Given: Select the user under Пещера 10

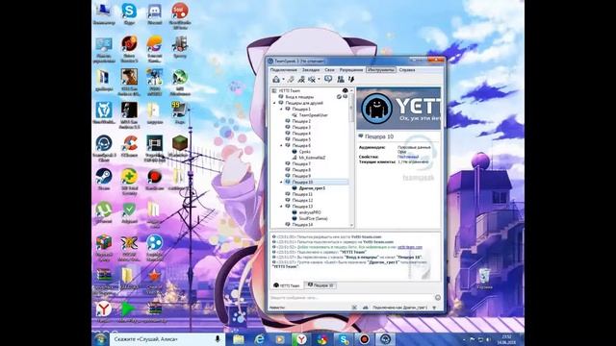Looking at the screenshot, I should tap(312, 188).
